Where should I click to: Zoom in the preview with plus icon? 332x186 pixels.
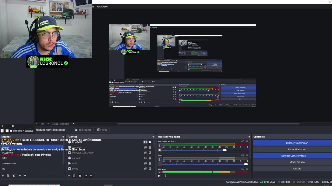48,124
